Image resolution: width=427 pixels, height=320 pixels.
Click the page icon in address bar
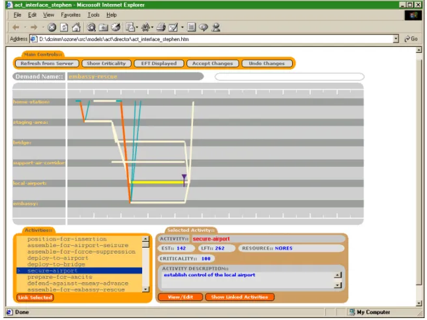tap(34, 39)
